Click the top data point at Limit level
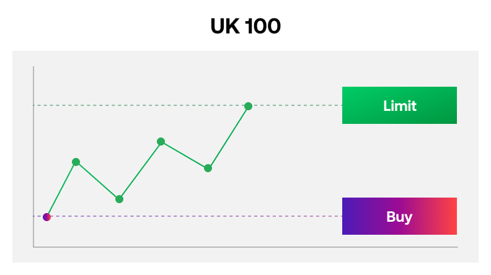The width and height of the screenshot is (491, 275). tap(248, 107)
